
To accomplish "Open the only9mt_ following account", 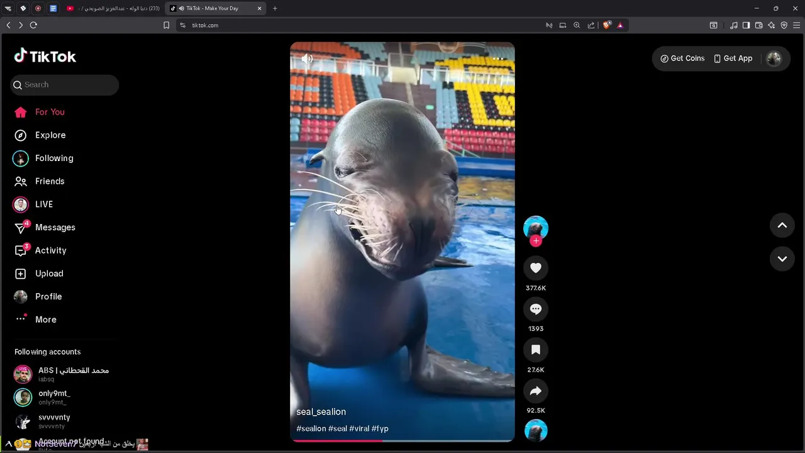I will 43,398.
